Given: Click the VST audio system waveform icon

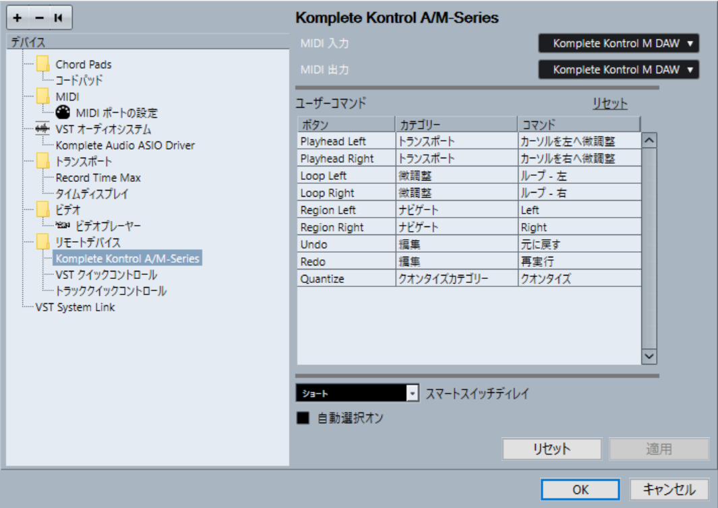Looking at the screenshot, I should click(42, 129).
